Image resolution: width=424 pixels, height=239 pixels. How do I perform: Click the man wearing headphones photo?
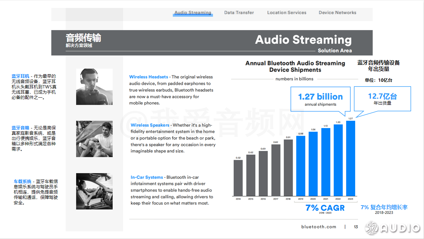point(94,87)
